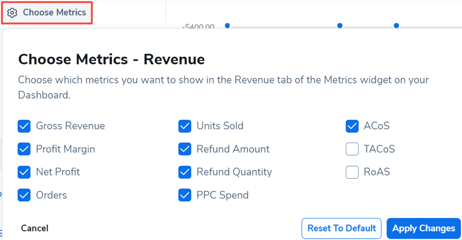462x240 pixels.
Task: Toggle off the Units Sold checkbox
Action: [185, 126]
